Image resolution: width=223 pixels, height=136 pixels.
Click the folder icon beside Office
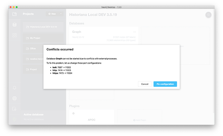(27, 48)
